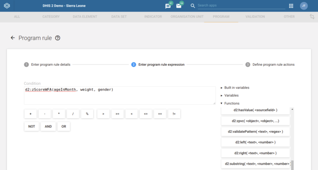Switch to the VALIDATION tab
Viewport: 318px width, 170px height.
click(255, 17)
